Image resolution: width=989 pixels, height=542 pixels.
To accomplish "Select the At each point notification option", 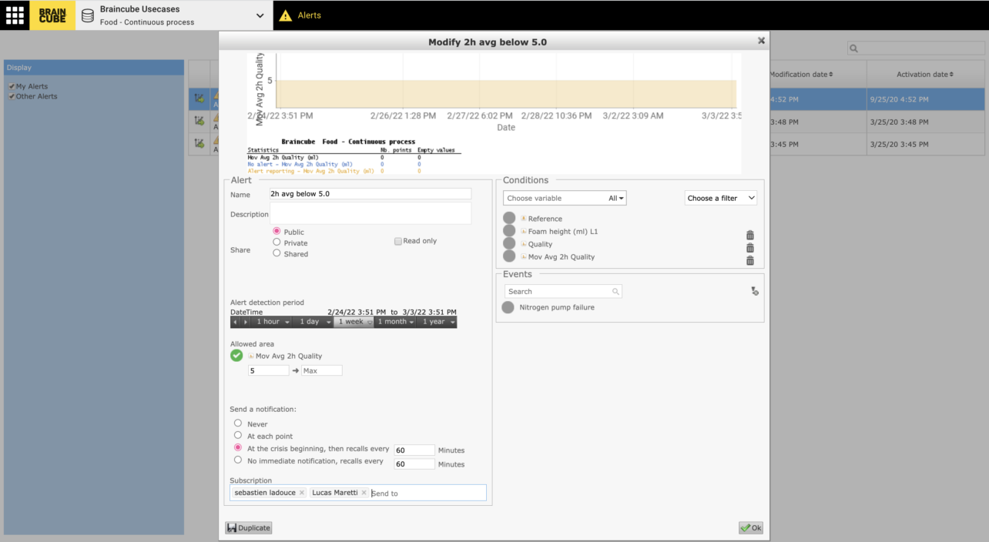I will pos(238,435).
